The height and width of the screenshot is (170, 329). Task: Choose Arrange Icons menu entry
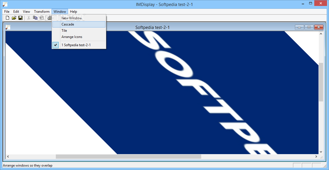click(79, 37)
